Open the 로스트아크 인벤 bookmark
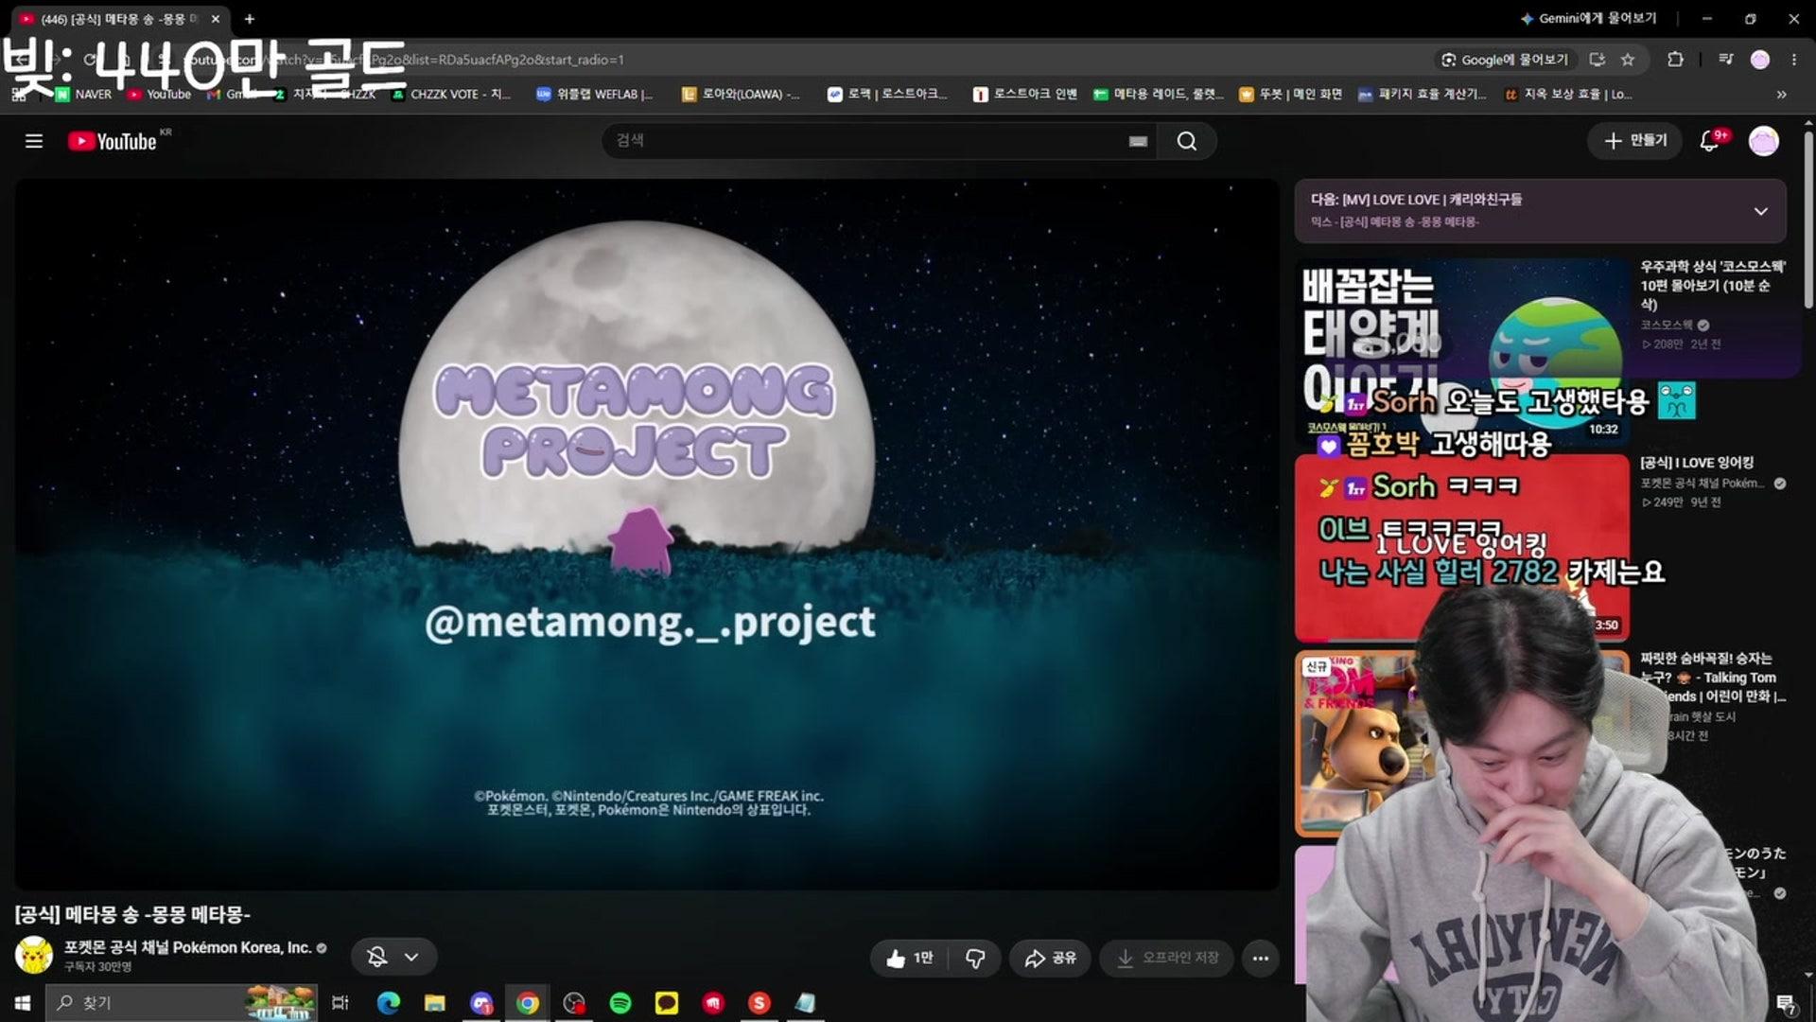1816x1022 pixels. point(1025,95)
